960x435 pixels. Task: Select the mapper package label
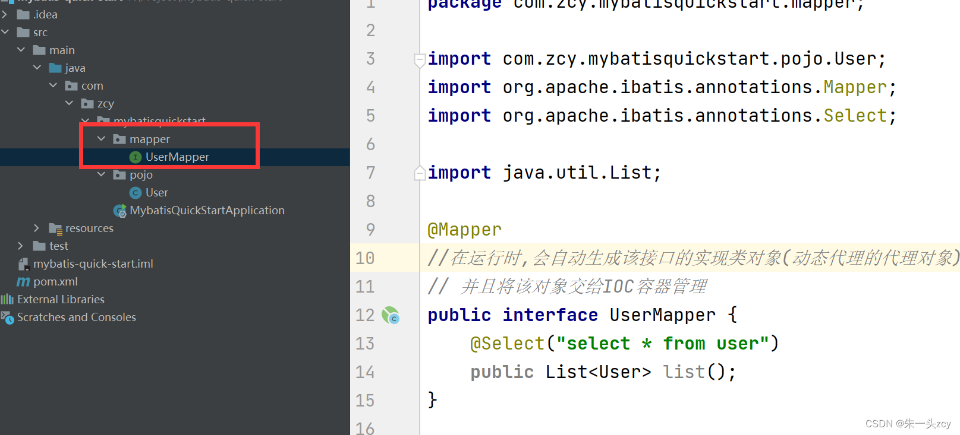(x=150, y=139)
